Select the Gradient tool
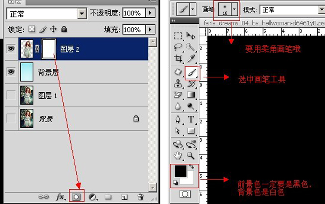The height and width of the screenshot is (204, 325). 191,95
